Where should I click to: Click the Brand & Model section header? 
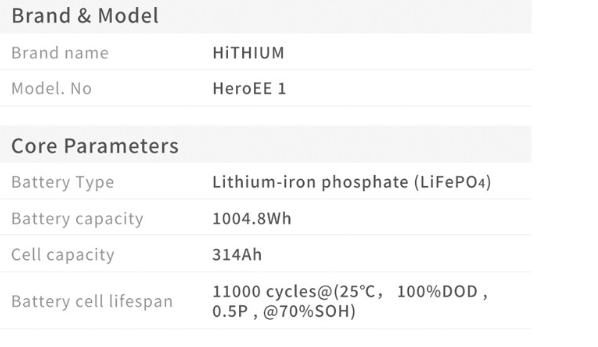[x=85, y=16]
